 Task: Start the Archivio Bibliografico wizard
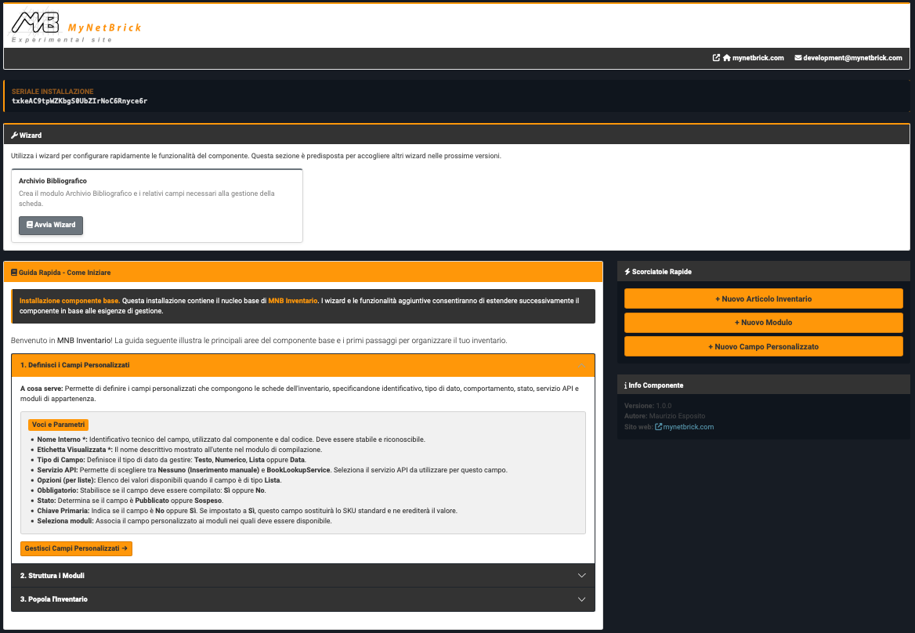[51, 225]
